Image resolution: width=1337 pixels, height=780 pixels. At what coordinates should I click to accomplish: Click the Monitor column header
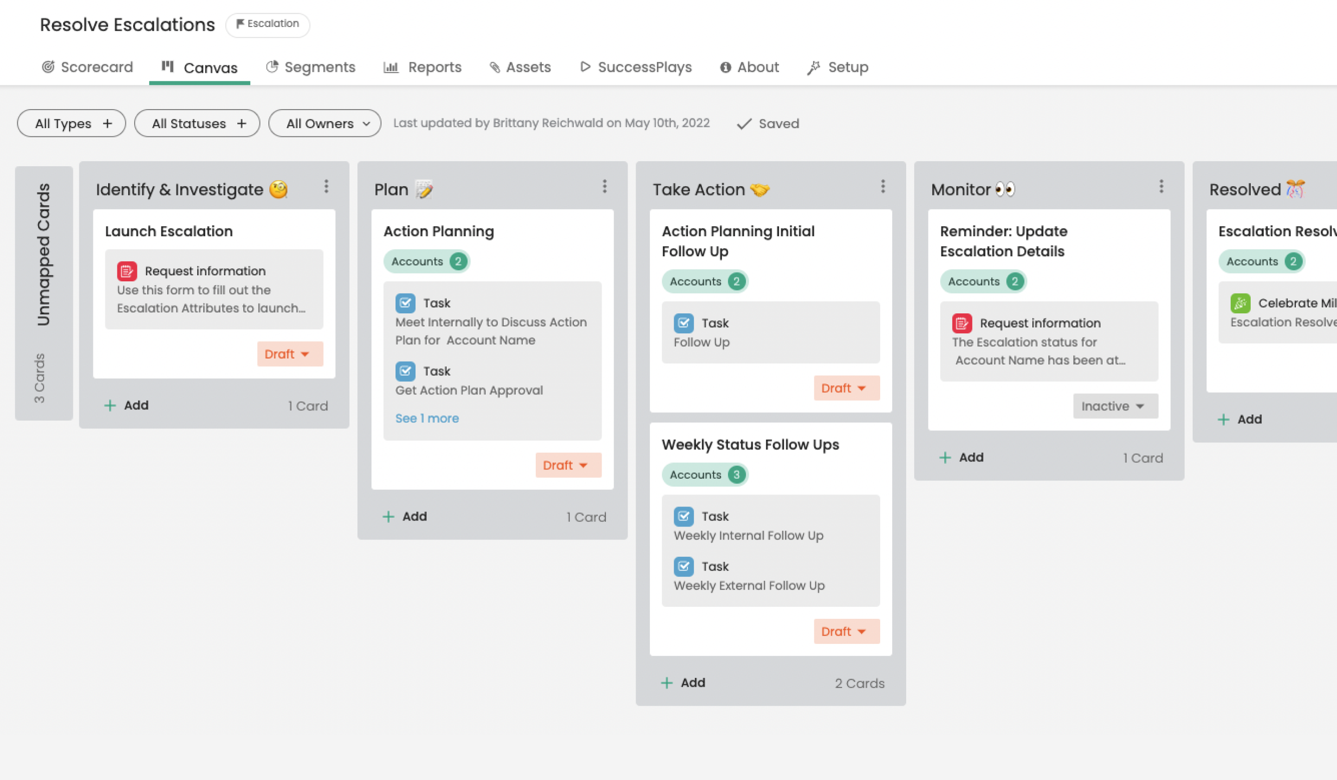click(x=973, y=189)
